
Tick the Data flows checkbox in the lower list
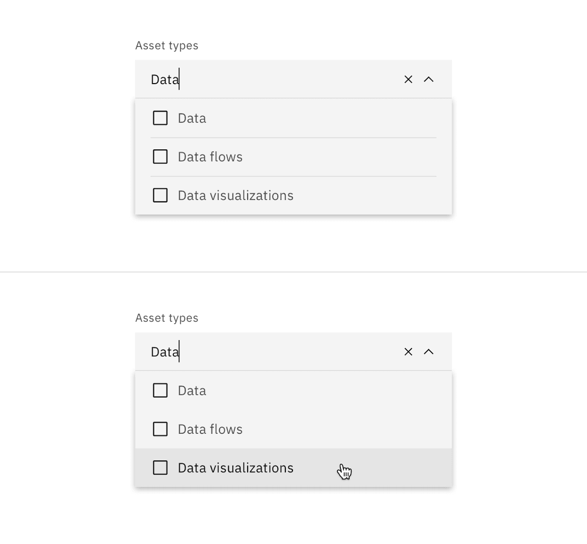pyautogui.click(x=161, y=429)
